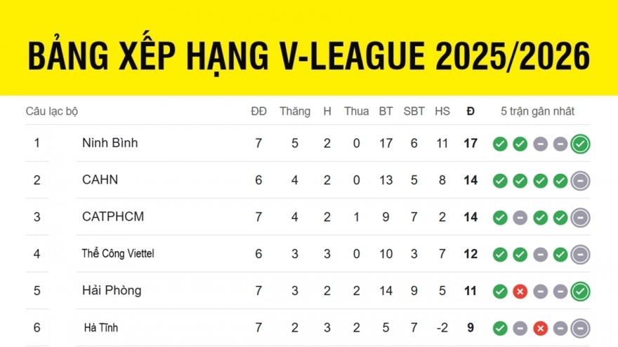Click Ninh Bình's 17 points value
The image size is (618, 347).
click(471, 144)
